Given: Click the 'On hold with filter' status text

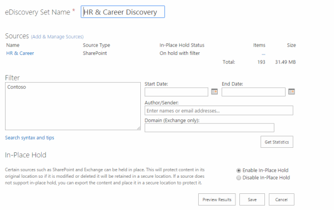Looking at the screenshot, I should (x=180, y=53).
